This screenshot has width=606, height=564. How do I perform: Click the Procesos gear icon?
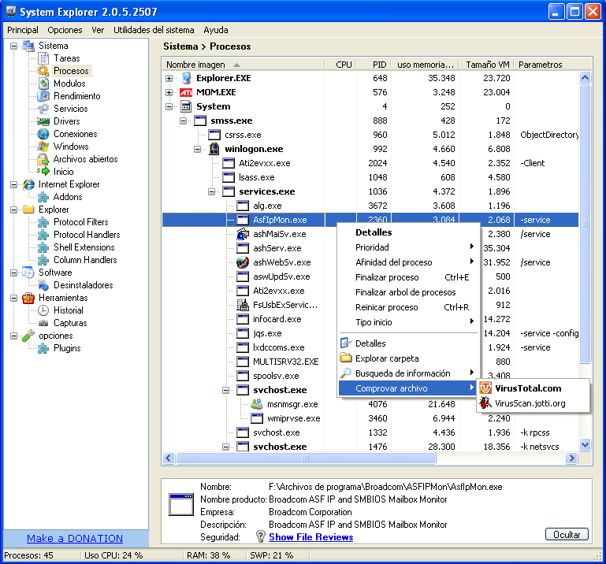pos(43,71)
